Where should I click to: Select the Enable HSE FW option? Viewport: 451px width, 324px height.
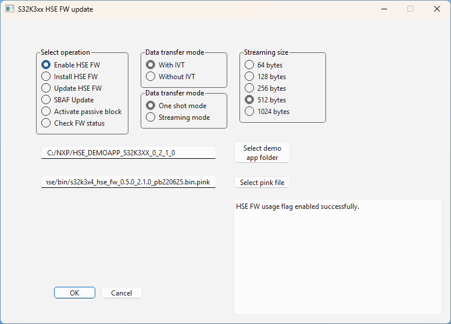[x=46, y=65]
